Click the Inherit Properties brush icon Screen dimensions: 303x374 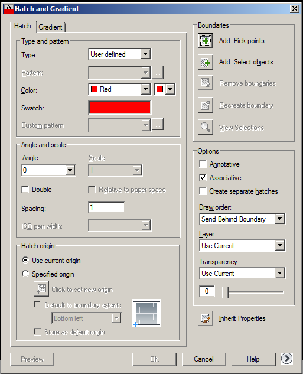click(206, 318)
